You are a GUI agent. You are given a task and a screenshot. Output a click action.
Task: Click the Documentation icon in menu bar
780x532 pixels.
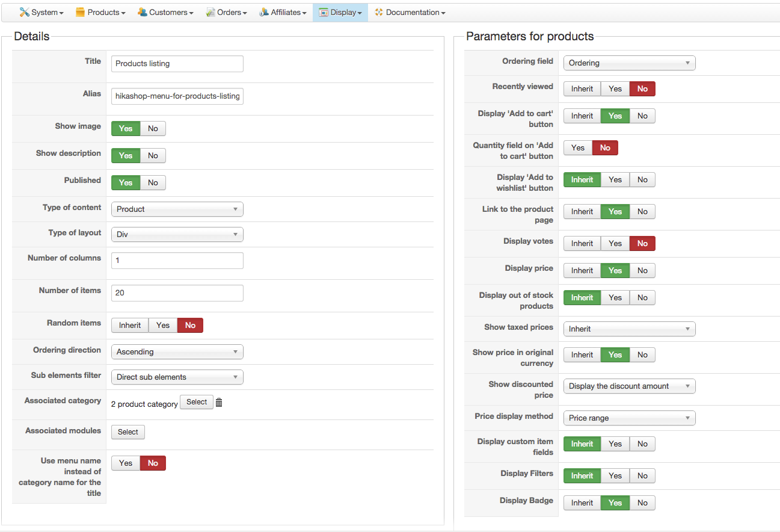[x=379, y=12]
